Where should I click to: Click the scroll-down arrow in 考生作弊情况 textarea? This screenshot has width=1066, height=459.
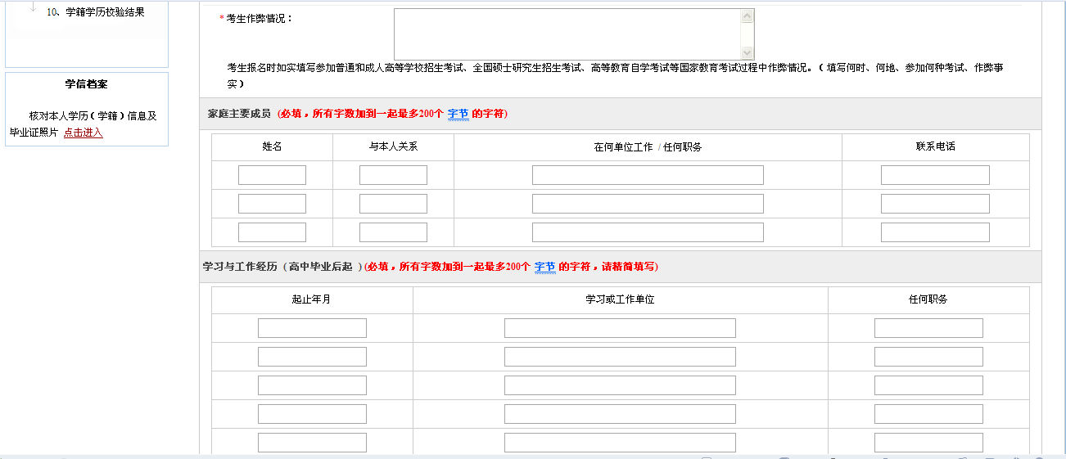point(747,52)
